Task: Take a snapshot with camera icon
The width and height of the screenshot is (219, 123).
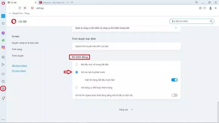Action: coord(200,8)
